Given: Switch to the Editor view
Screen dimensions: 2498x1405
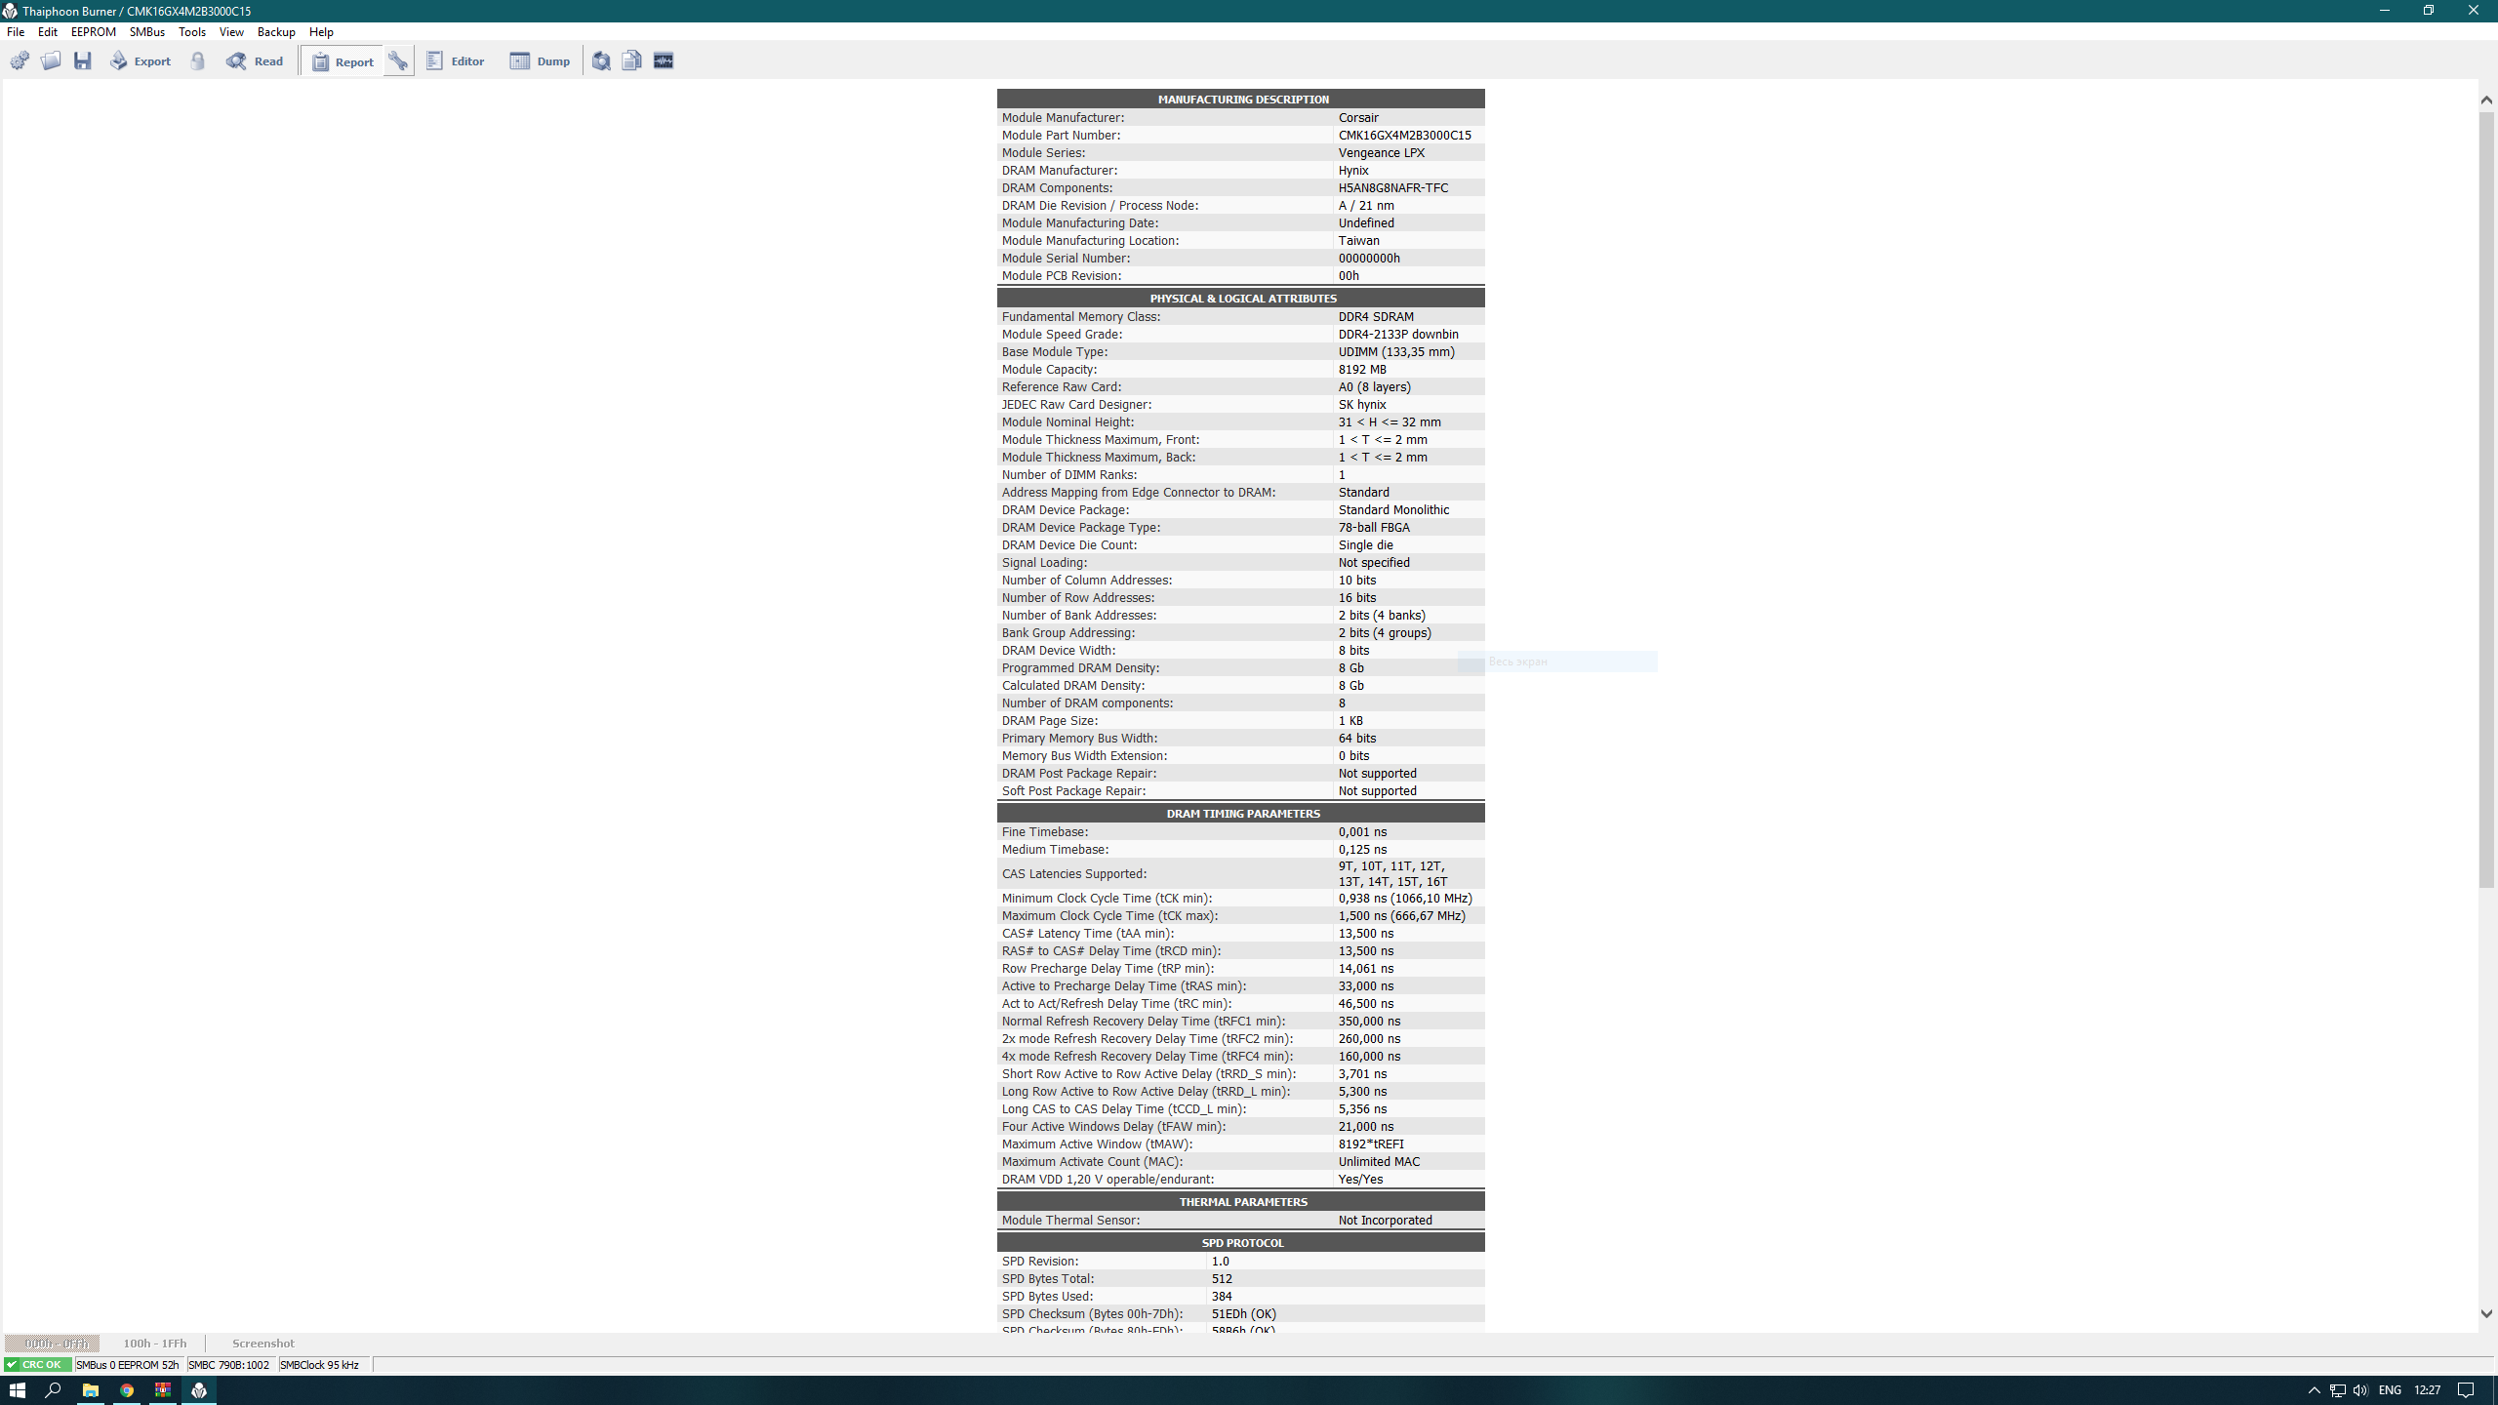Looking at the screenshot, I should [x=456, y=60].
